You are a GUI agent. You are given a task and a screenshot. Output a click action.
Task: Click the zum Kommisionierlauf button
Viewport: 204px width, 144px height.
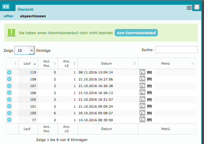(136, 33)
